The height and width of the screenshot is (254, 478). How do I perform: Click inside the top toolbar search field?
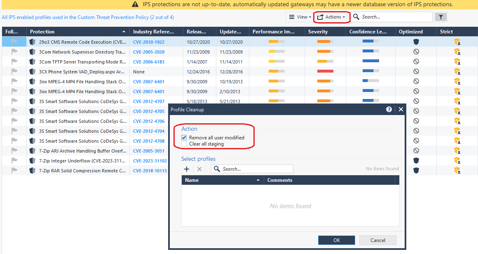pos(394,17)
